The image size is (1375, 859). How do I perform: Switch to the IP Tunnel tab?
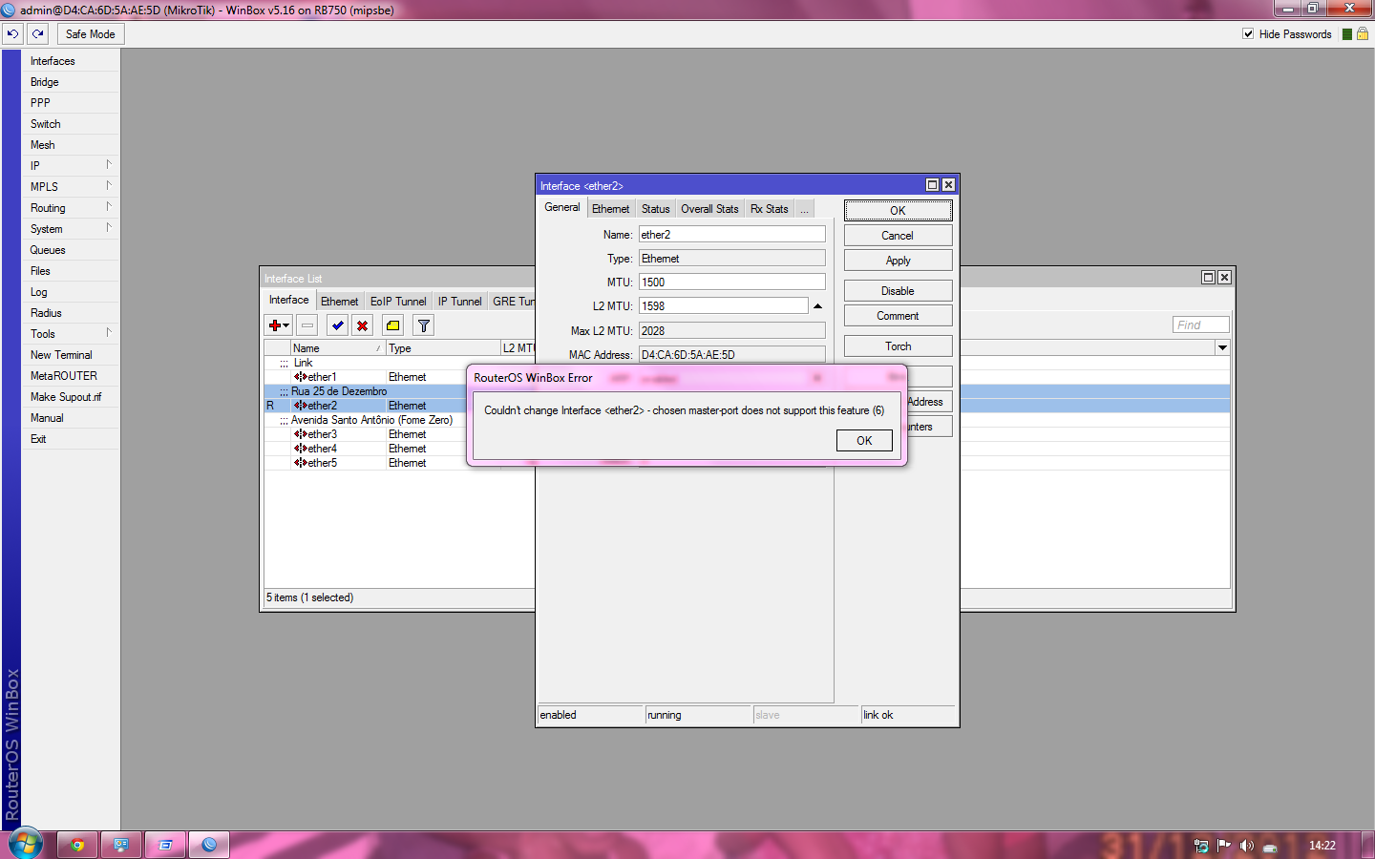(x=460, y=302)
